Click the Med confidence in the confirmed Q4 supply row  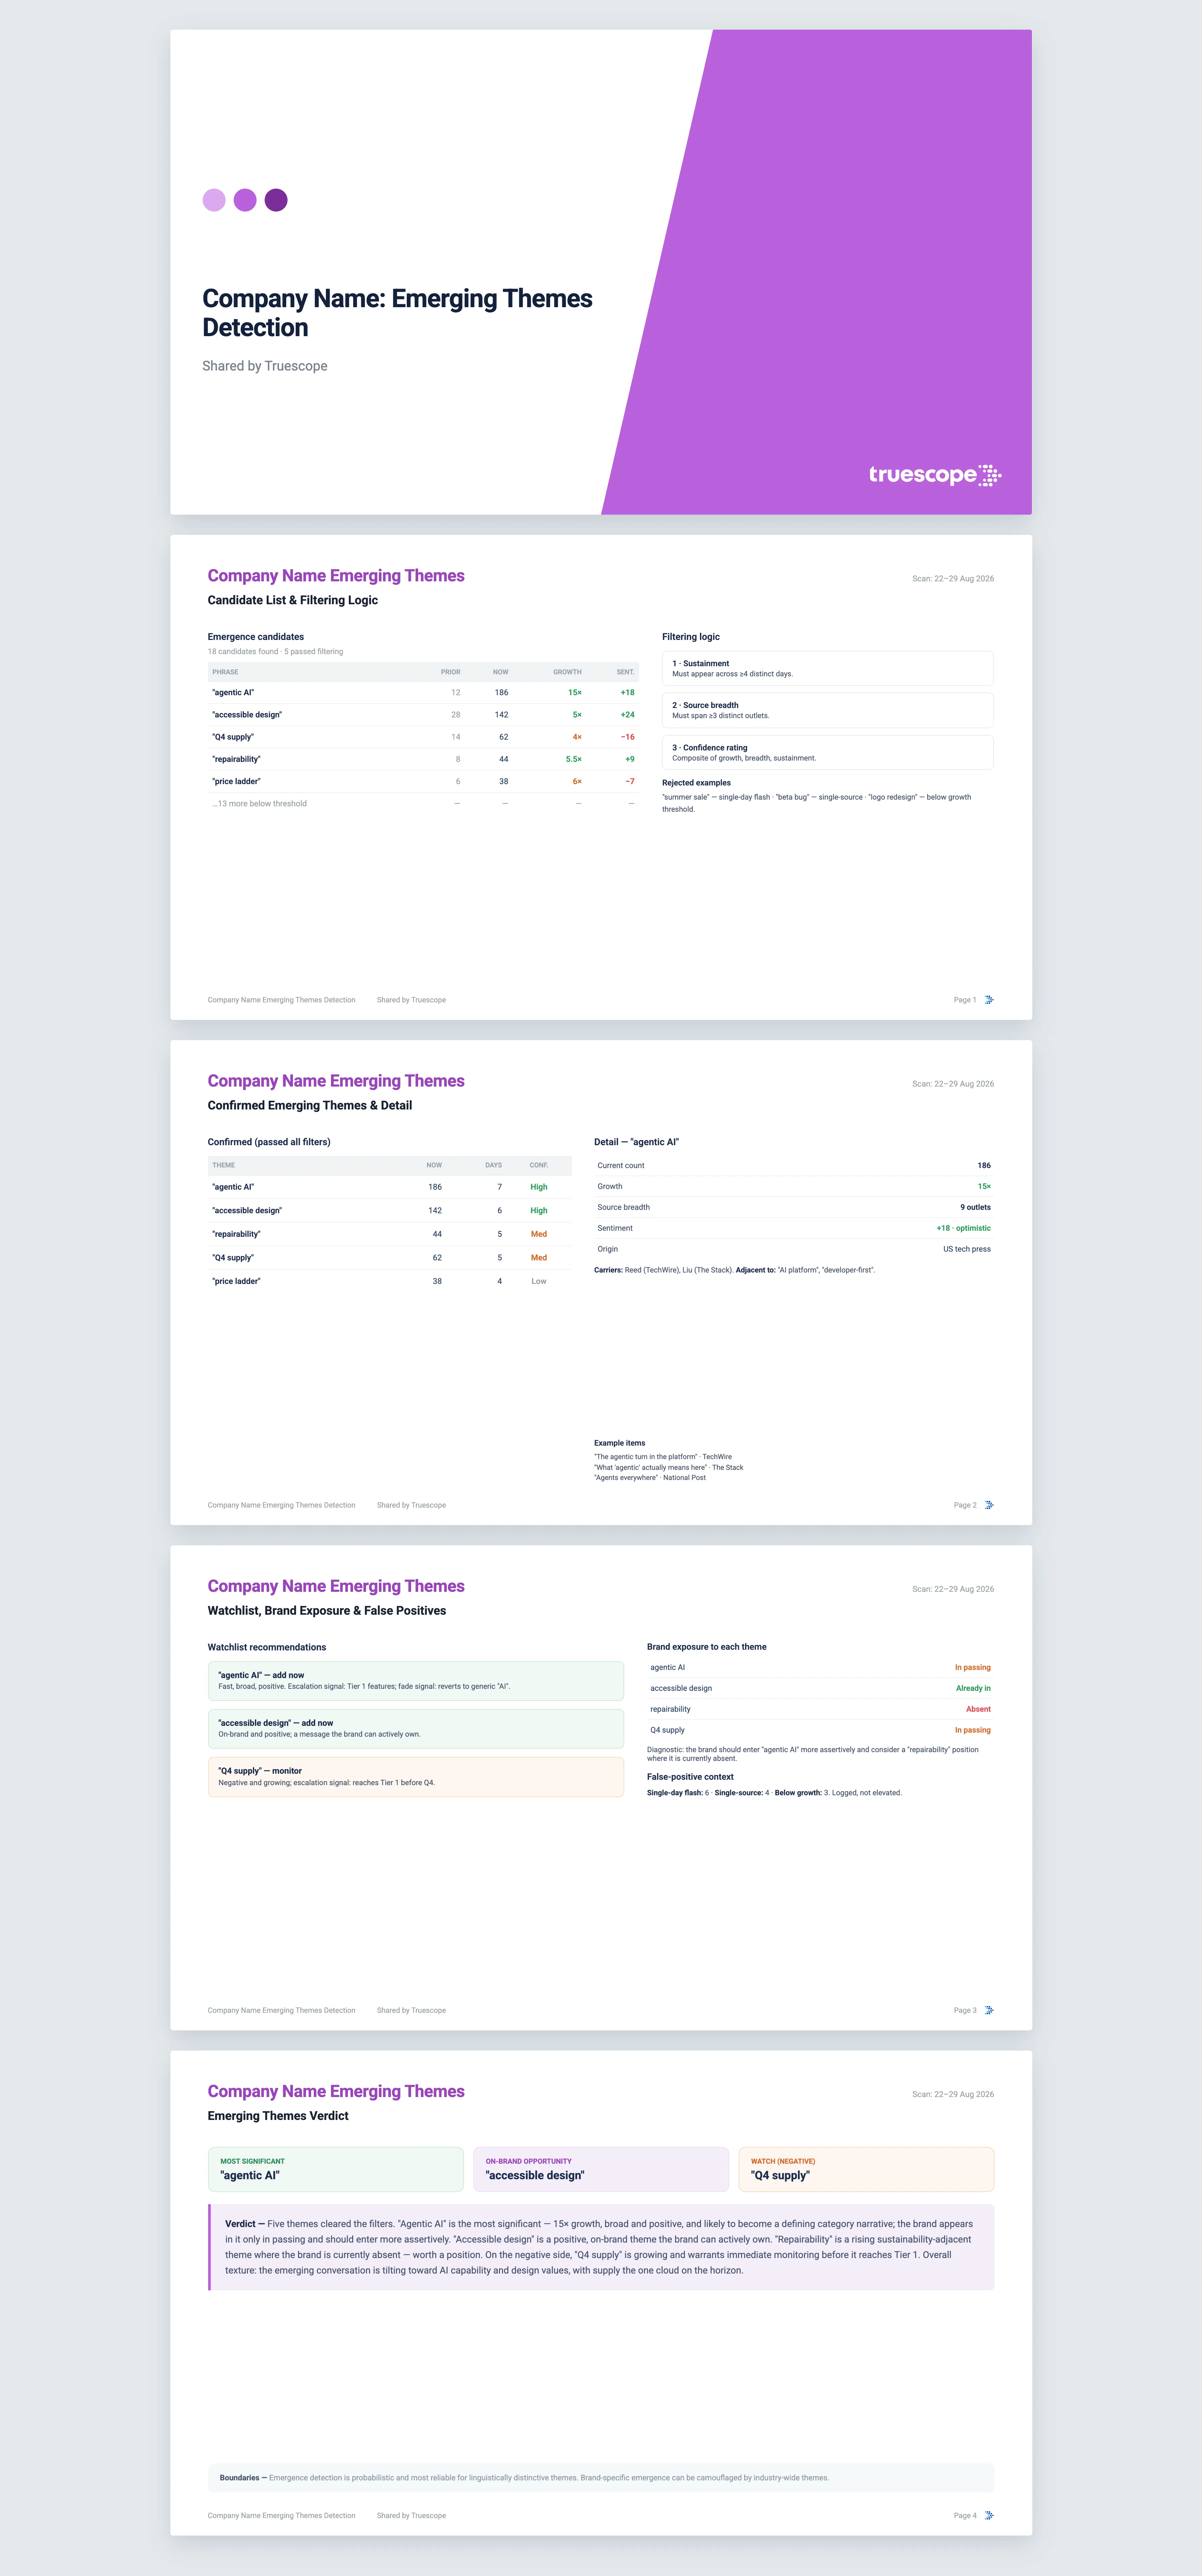(x=539, y=1258)
